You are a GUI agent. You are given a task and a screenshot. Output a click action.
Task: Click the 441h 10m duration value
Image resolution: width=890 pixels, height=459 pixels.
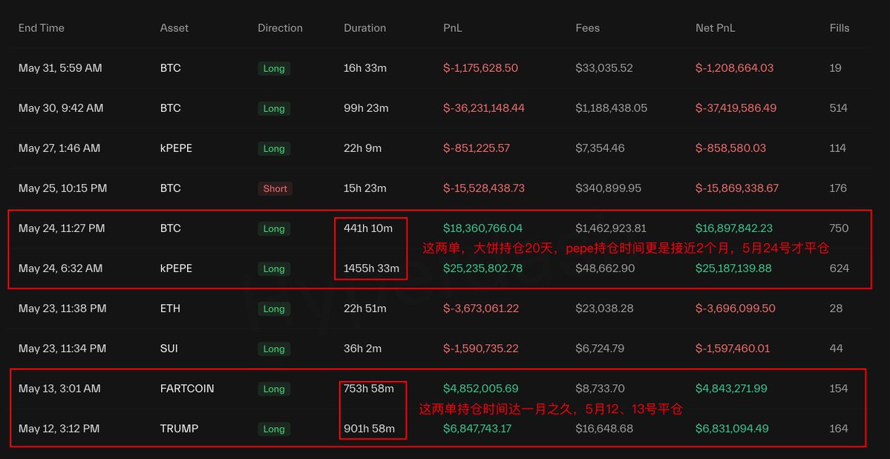(368, 228)
